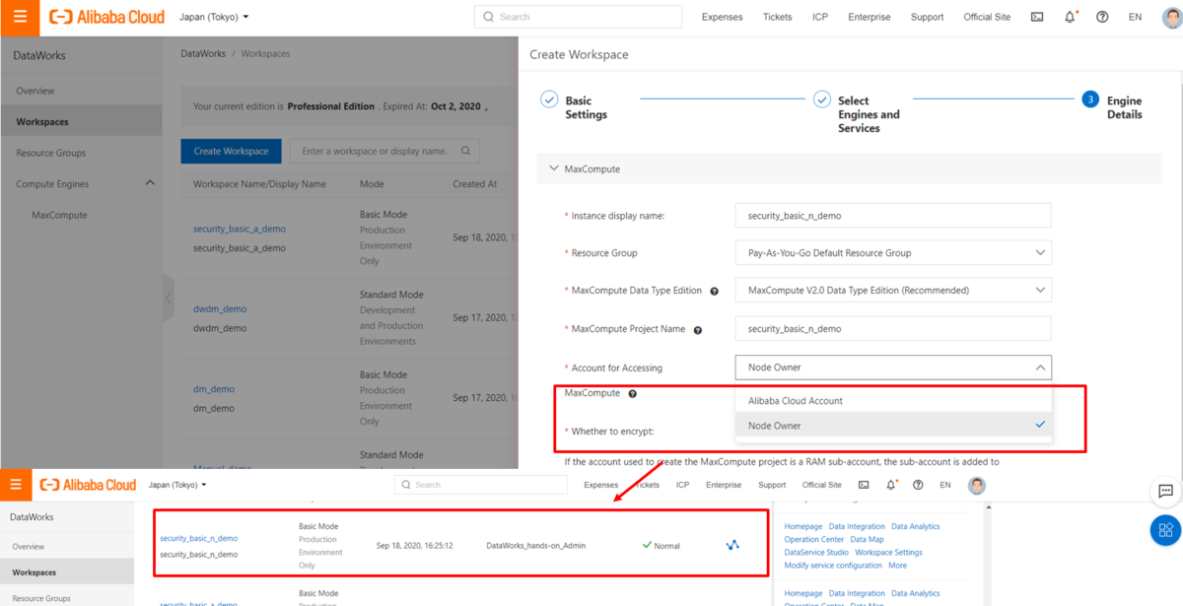
Task: Open the data development icon in security_basic_n_demo row
Action: coord(732,544)
